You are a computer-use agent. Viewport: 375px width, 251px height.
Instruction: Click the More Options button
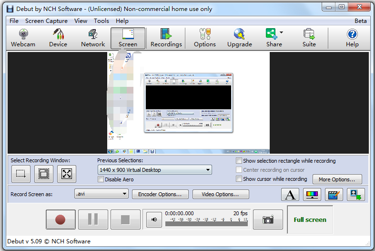(x=337, y=179)
